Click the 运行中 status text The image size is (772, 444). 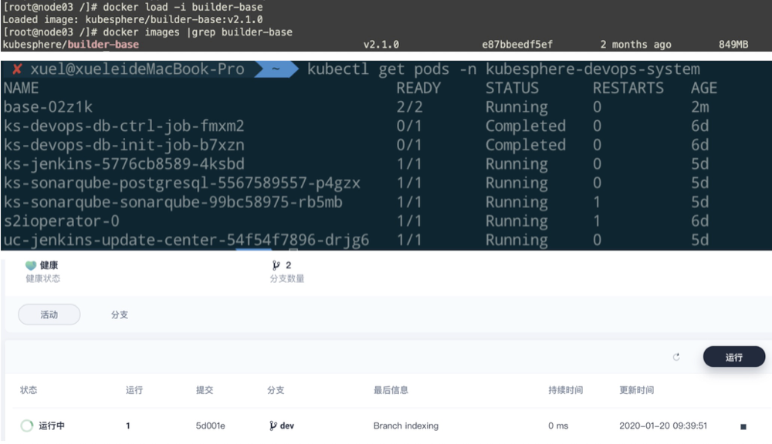pos(52,425)
